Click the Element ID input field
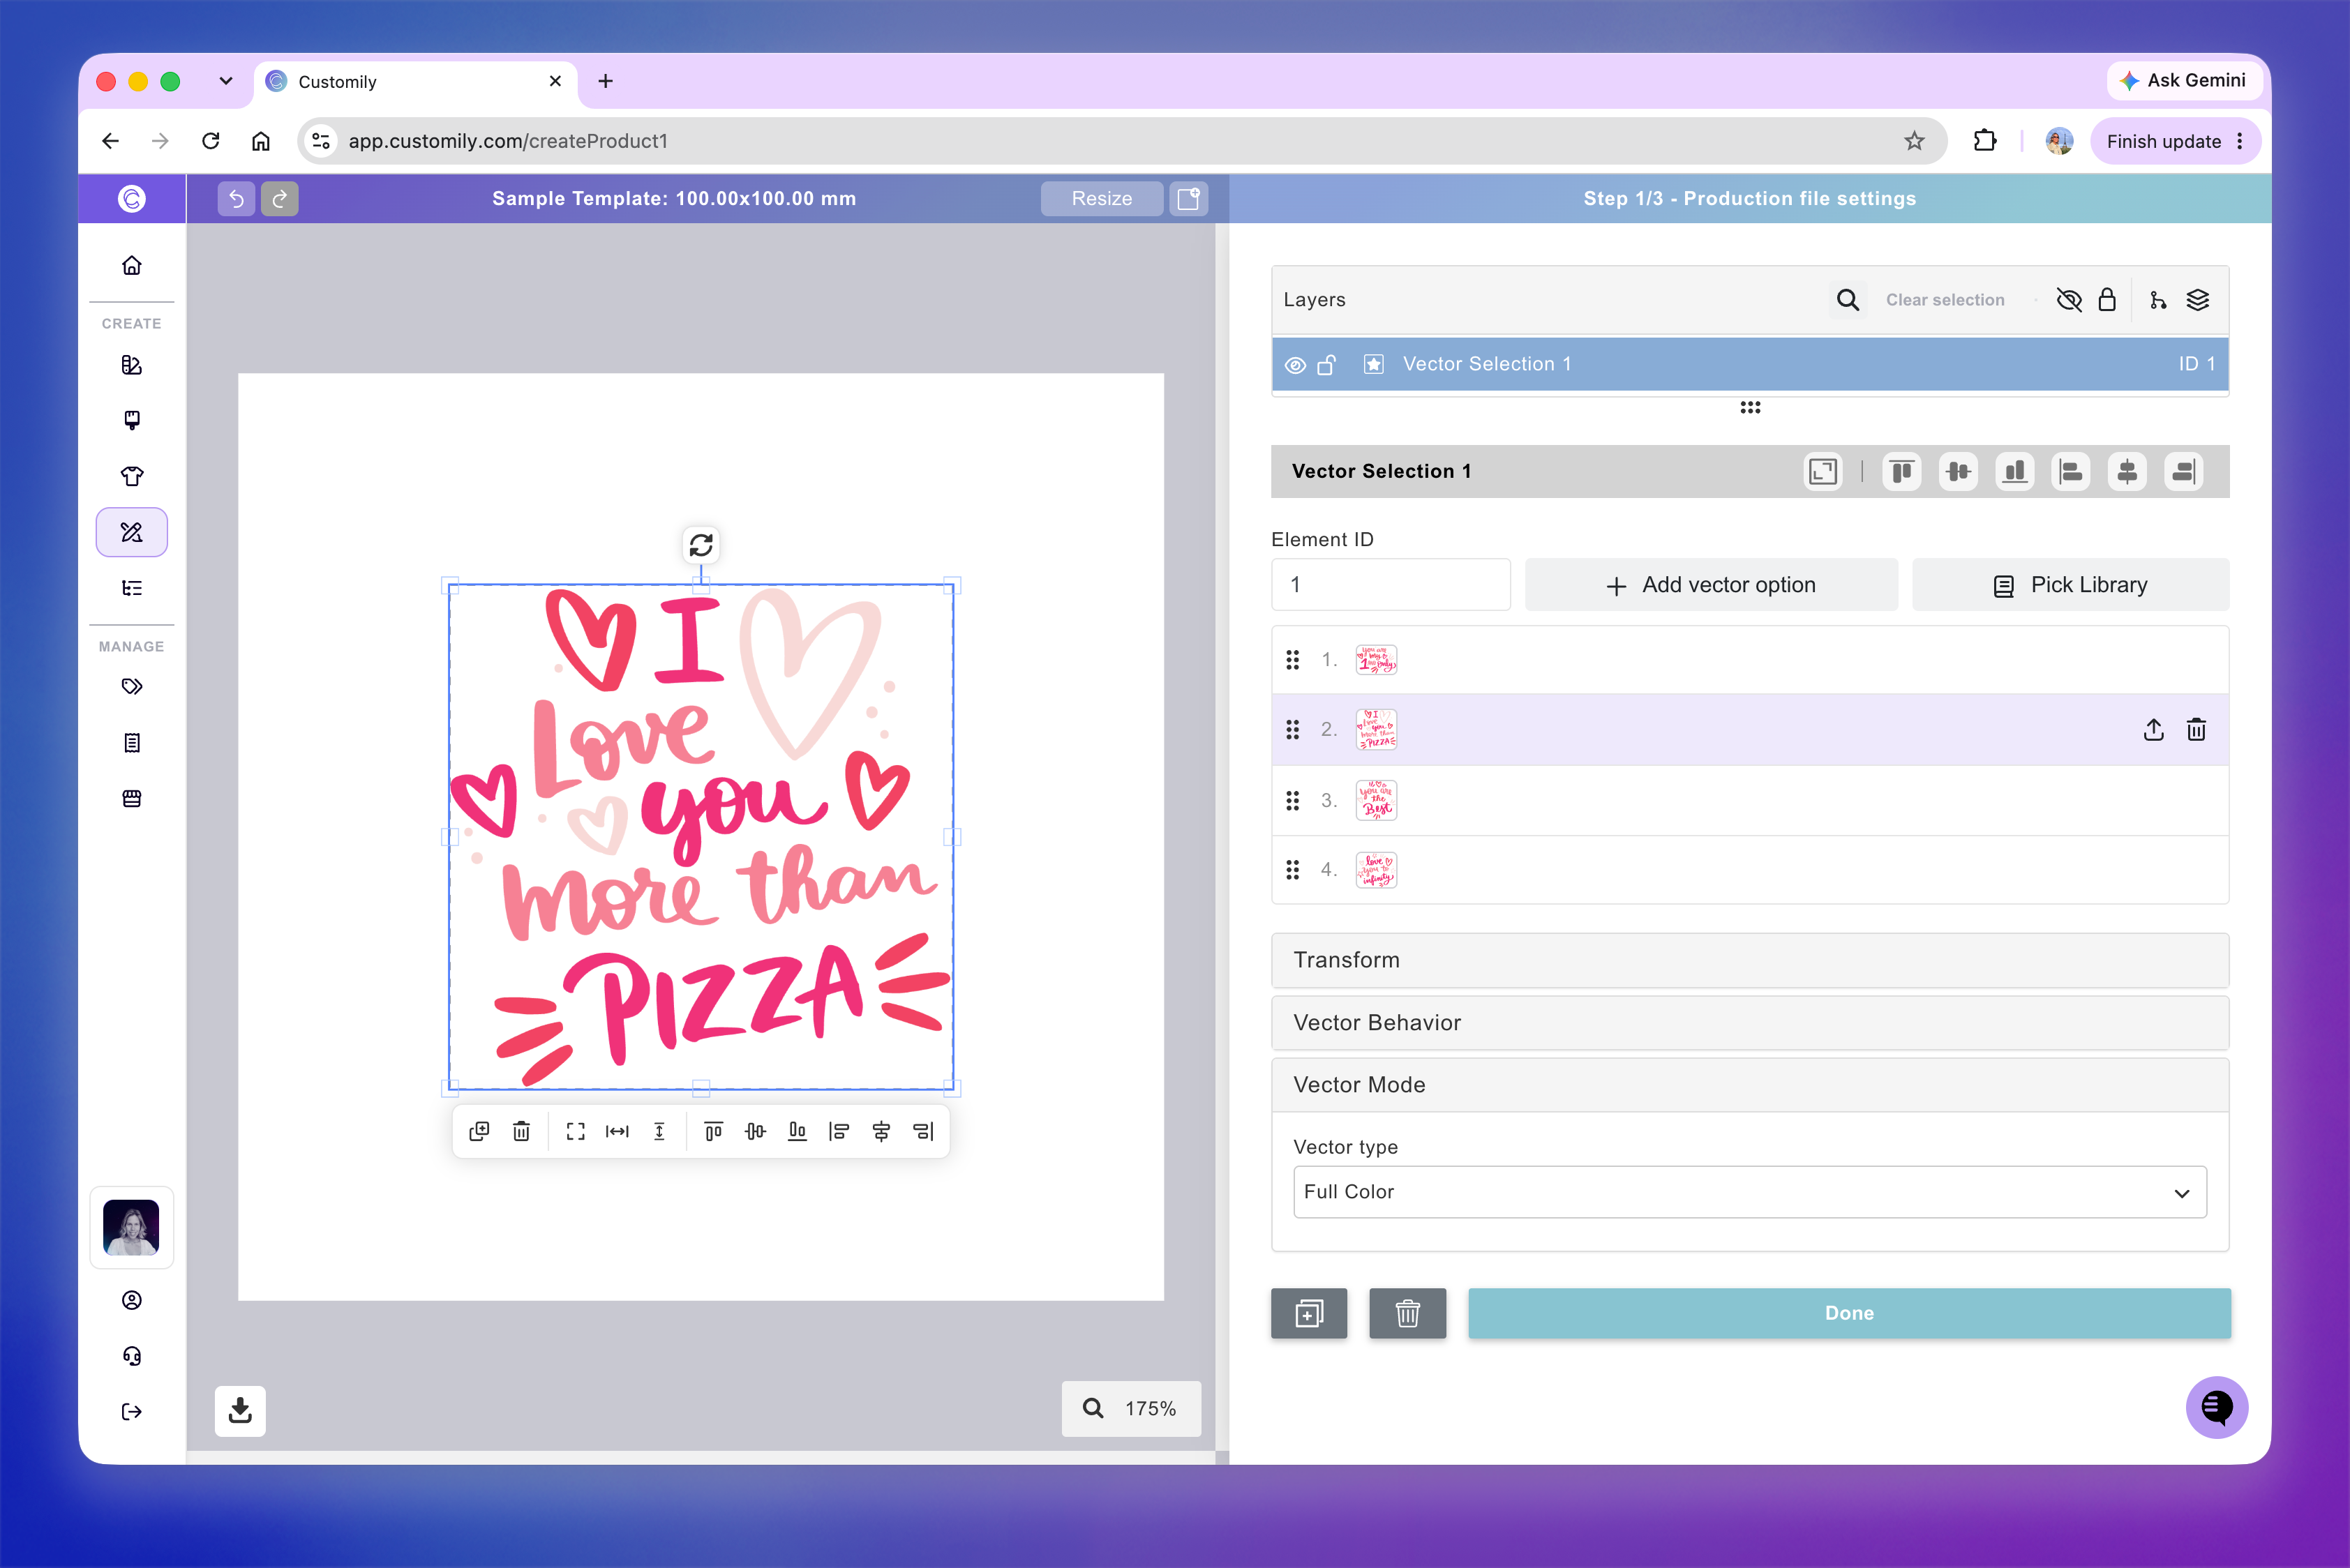 (x=1391, y=585)
